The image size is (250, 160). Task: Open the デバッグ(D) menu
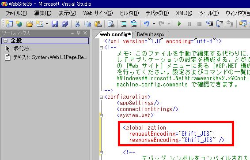tap(157, 13)
